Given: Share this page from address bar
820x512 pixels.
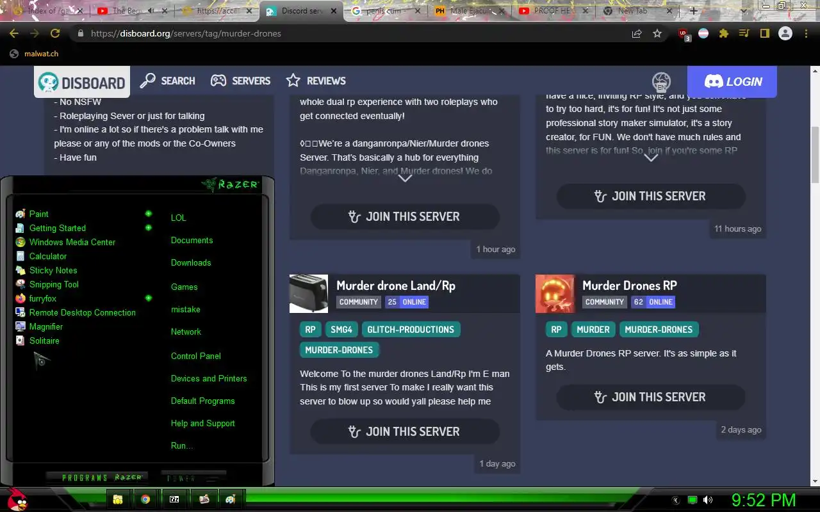Looking at the screenshot, I should [x=637, y=33].
